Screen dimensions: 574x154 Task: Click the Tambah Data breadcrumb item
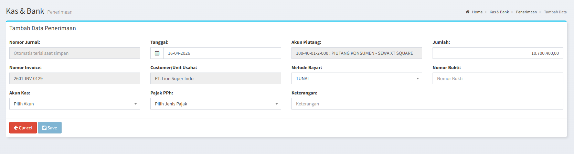point(555,12)
